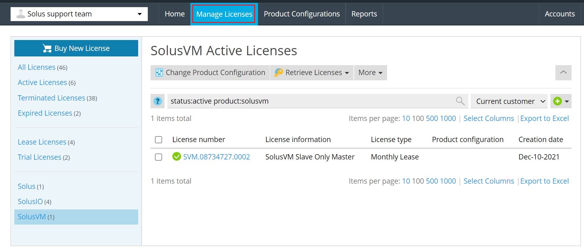Viewport: 584px width, 250px height.
Task: Select the Manage Licenses tab
Action: pyautogui.click(x=224, y=14)
